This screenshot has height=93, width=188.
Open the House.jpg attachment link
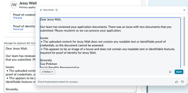(18, 29)
